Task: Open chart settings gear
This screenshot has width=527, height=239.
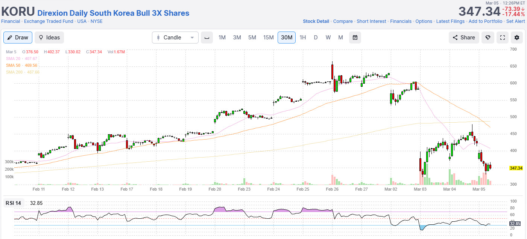Action: [516, 38]
